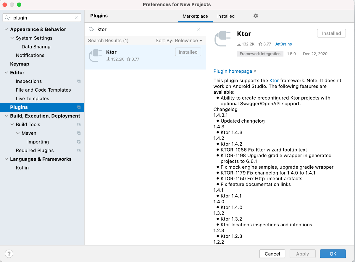This screenshot has width=355, height=262.
Task: Open the Importing settings under Maven
Action: [x=38, y=142]
